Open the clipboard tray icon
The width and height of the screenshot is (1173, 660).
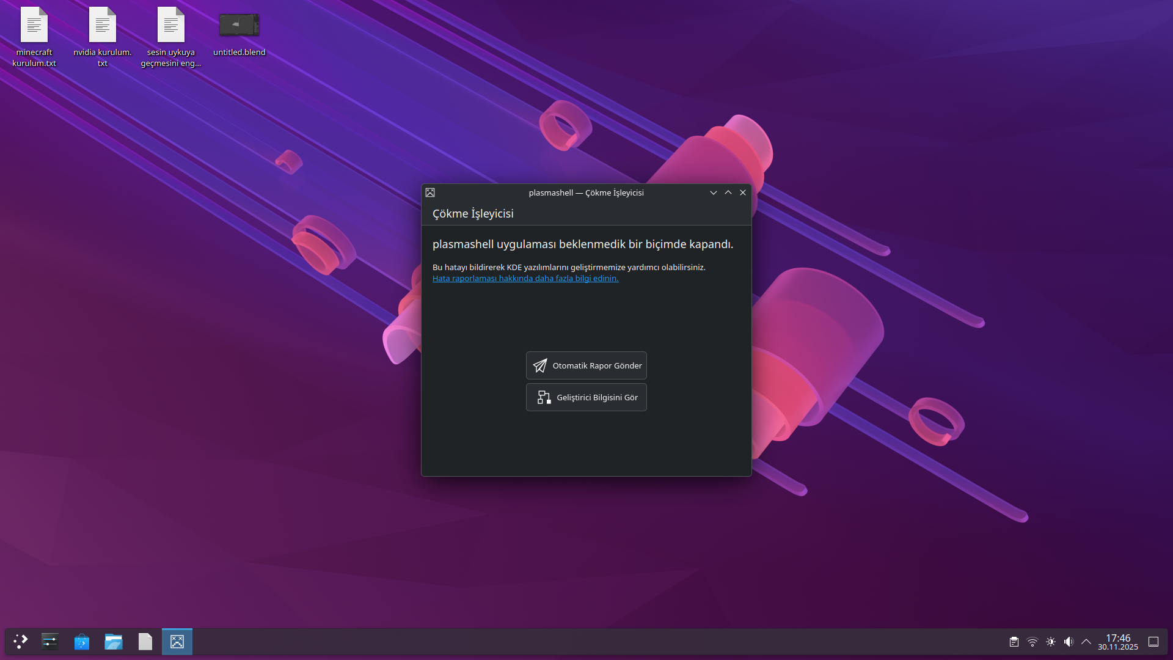pyautogui.click(x=1014, y=642)
